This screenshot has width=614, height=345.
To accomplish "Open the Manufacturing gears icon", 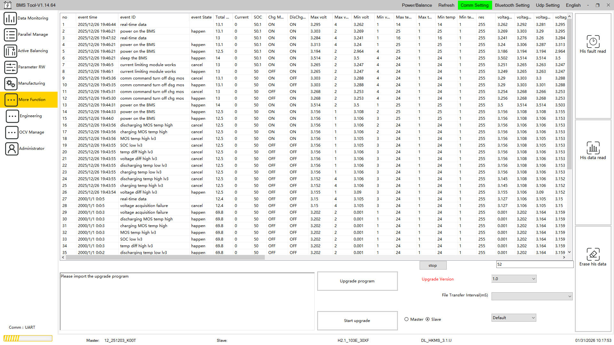I will [x=10, y=84].
